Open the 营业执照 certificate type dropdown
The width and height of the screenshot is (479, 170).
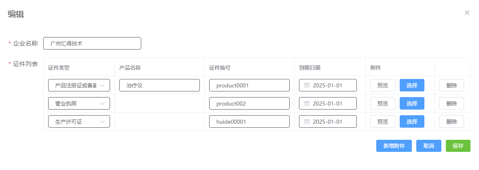(79, 104)
